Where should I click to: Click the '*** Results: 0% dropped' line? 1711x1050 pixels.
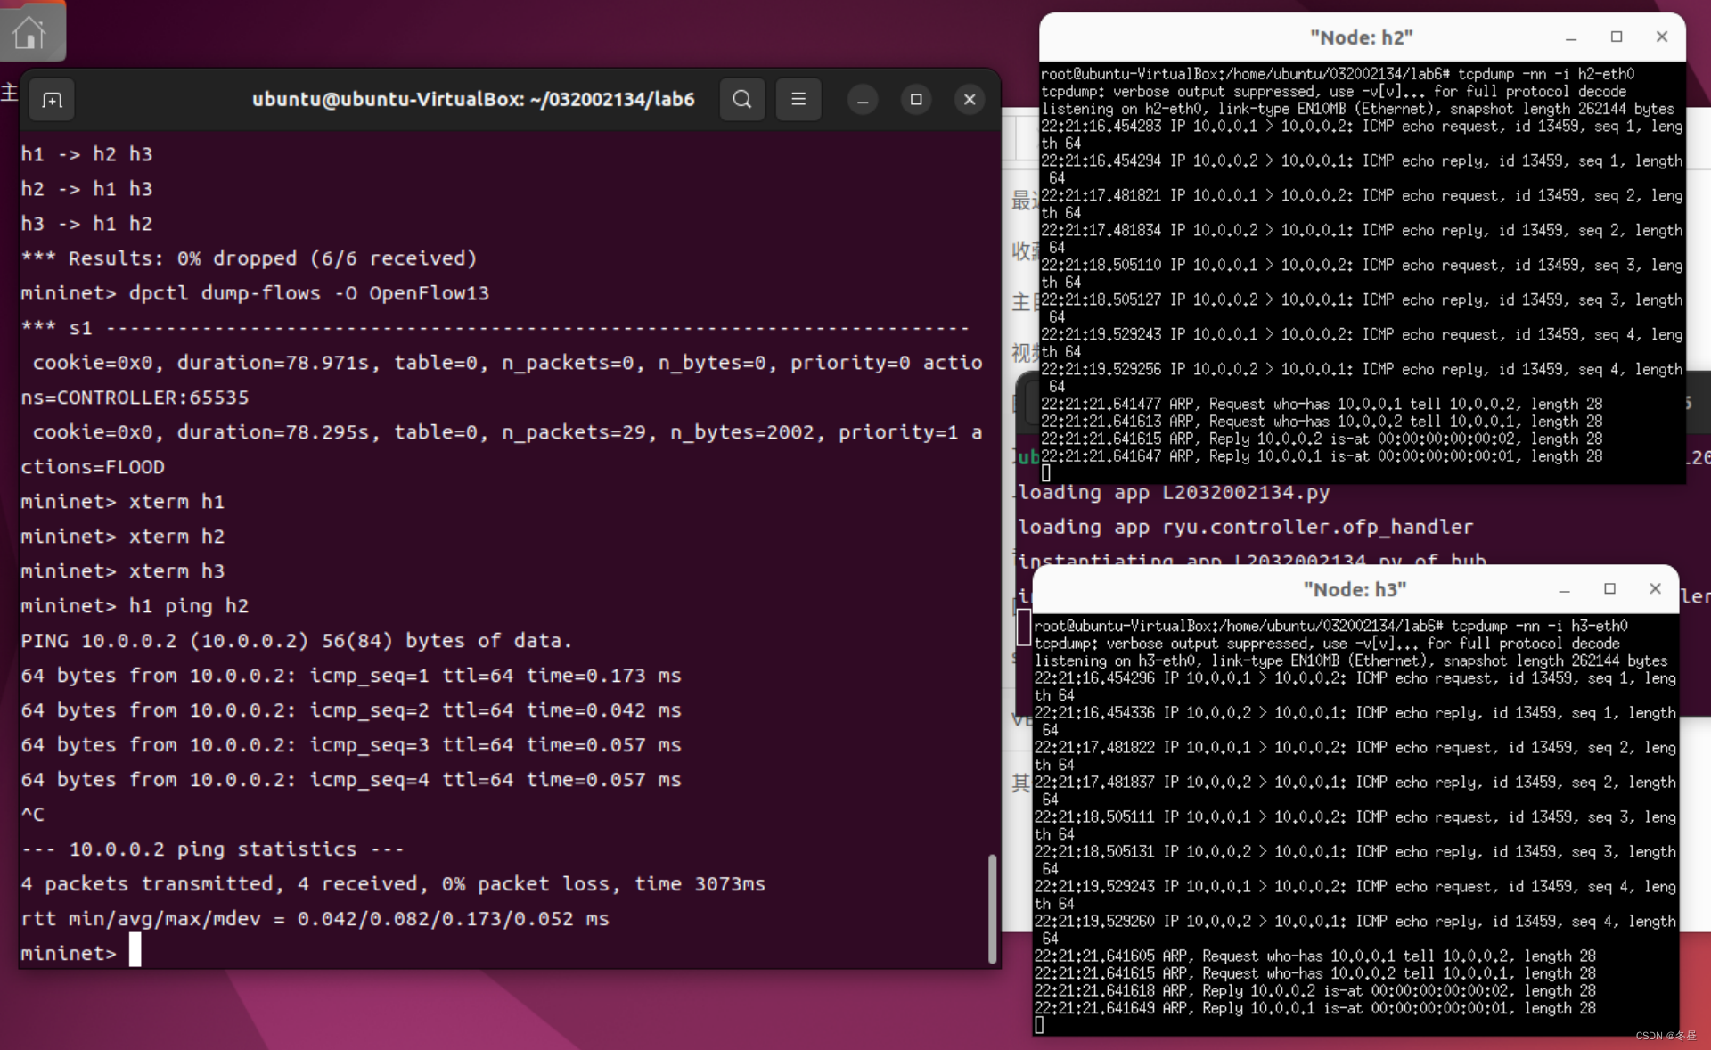tap(249, 258)
